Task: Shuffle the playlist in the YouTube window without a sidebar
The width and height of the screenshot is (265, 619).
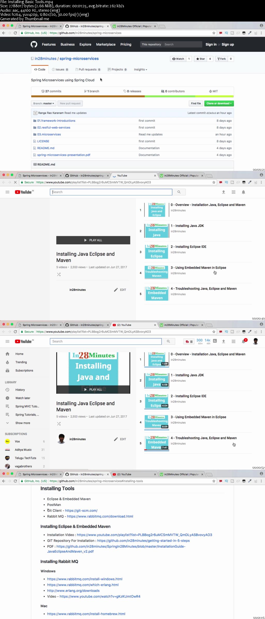Action: tap(59, 274)
